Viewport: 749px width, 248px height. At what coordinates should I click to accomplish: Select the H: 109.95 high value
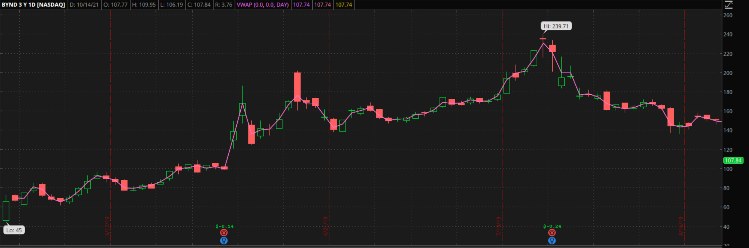(x=144, y=5)
